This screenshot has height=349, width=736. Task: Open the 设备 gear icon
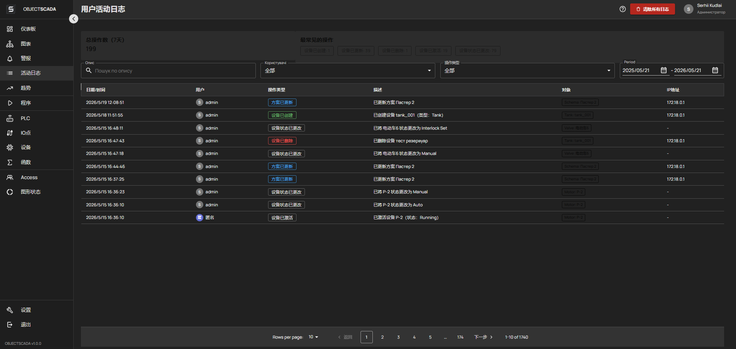pyautogui.click(x=10, y=147)
